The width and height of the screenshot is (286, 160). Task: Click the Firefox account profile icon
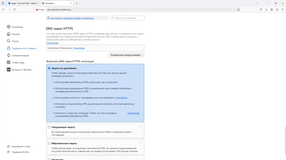(272, 9)
